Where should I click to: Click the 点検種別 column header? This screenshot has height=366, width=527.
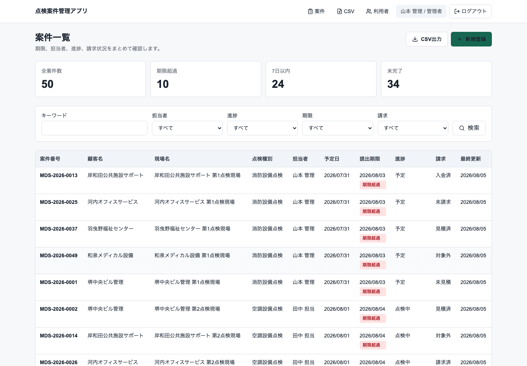pyautogui.click(x=262, y=159)
